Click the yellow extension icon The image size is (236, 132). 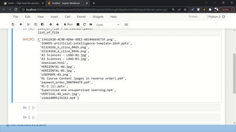pos(204,10)
